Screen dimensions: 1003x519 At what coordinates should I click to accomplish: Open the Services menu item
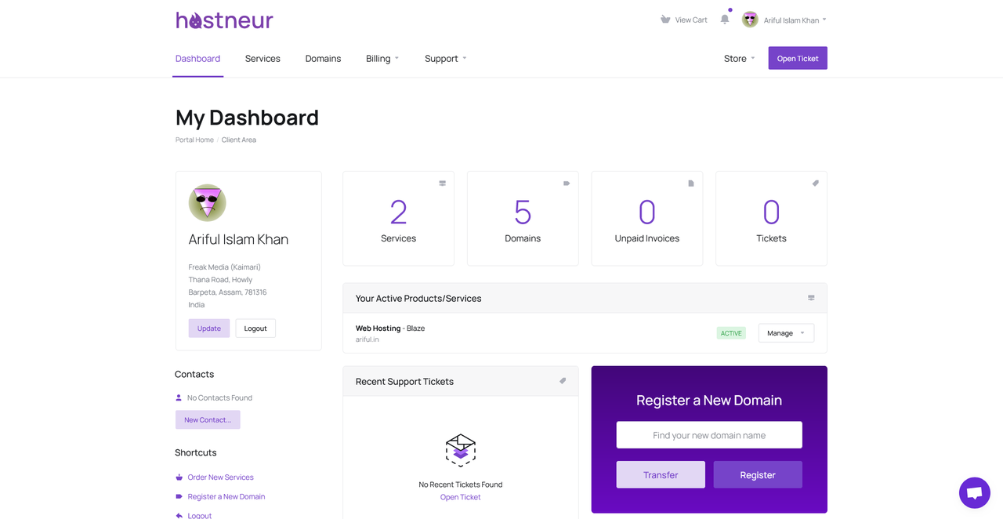coord(263,59)
